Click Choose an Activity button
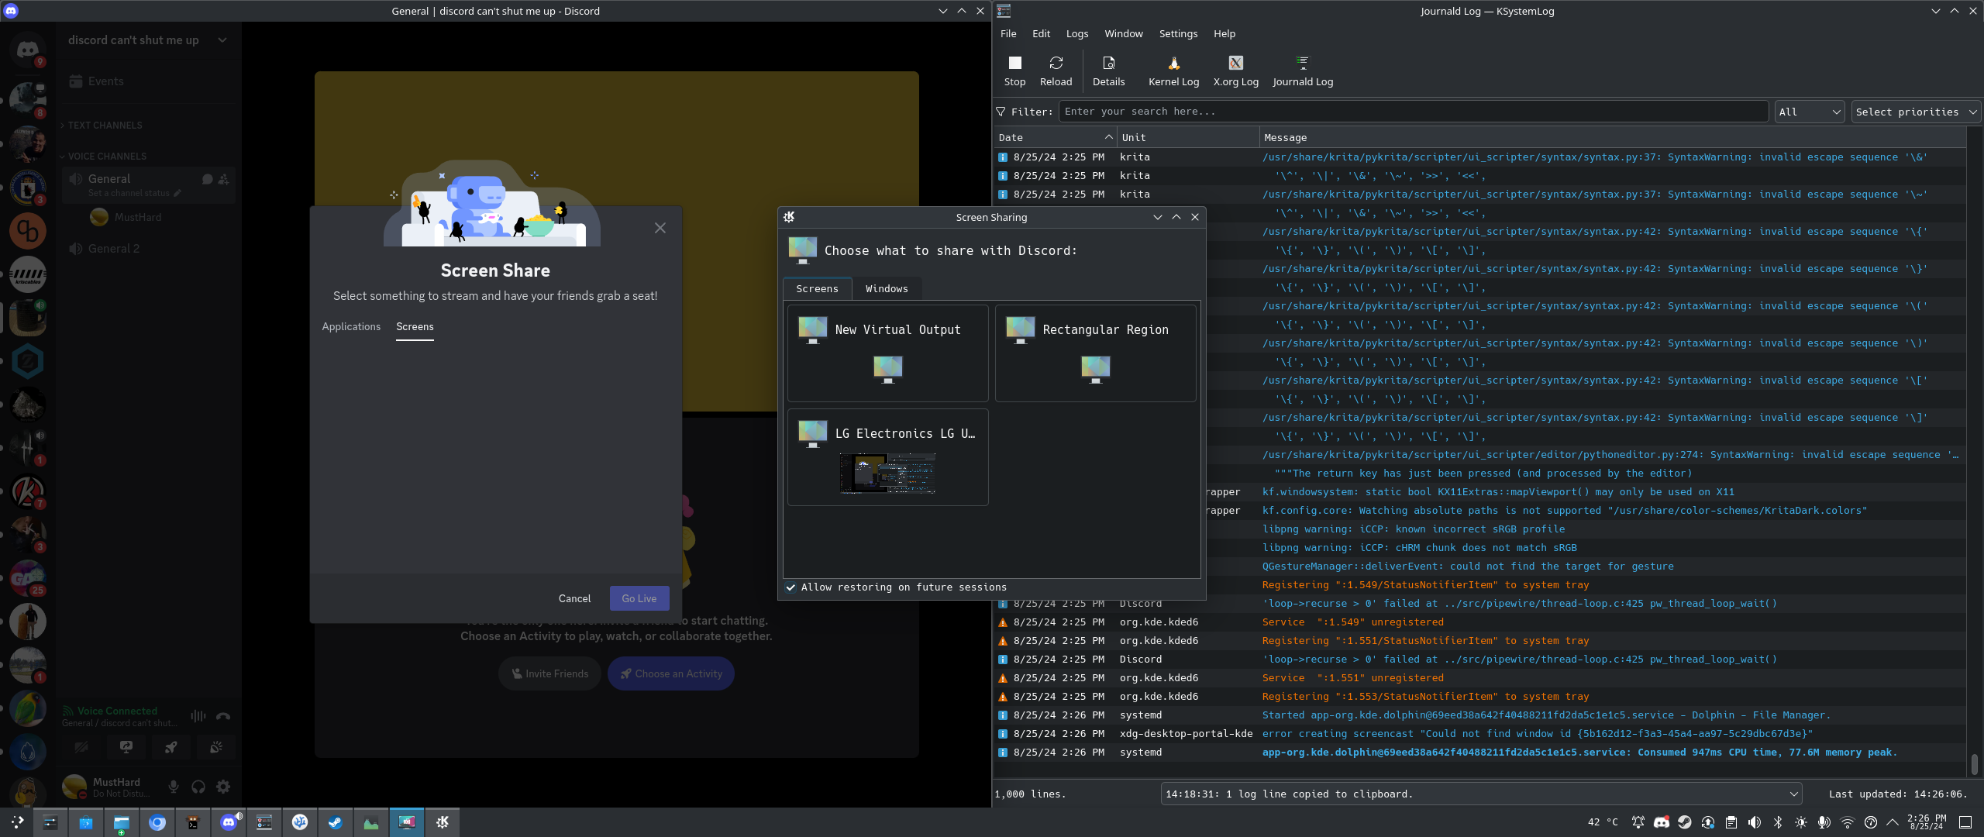 pos(671,673)
